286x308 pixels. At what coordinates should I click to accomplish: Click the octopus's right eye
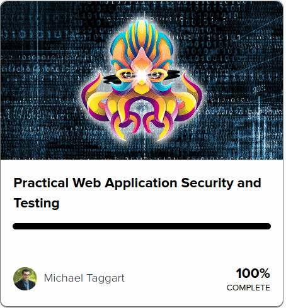click(155, 75)
